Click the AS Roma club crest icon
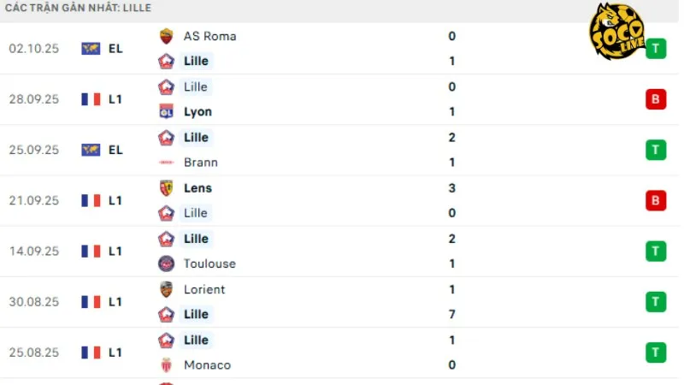The image size is (684, 385). pos(166,36)
